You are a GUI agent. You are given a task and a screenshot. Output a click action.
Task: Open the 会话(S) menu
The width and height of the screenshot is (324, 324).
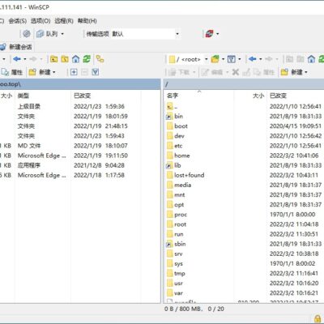click(18, 21)
